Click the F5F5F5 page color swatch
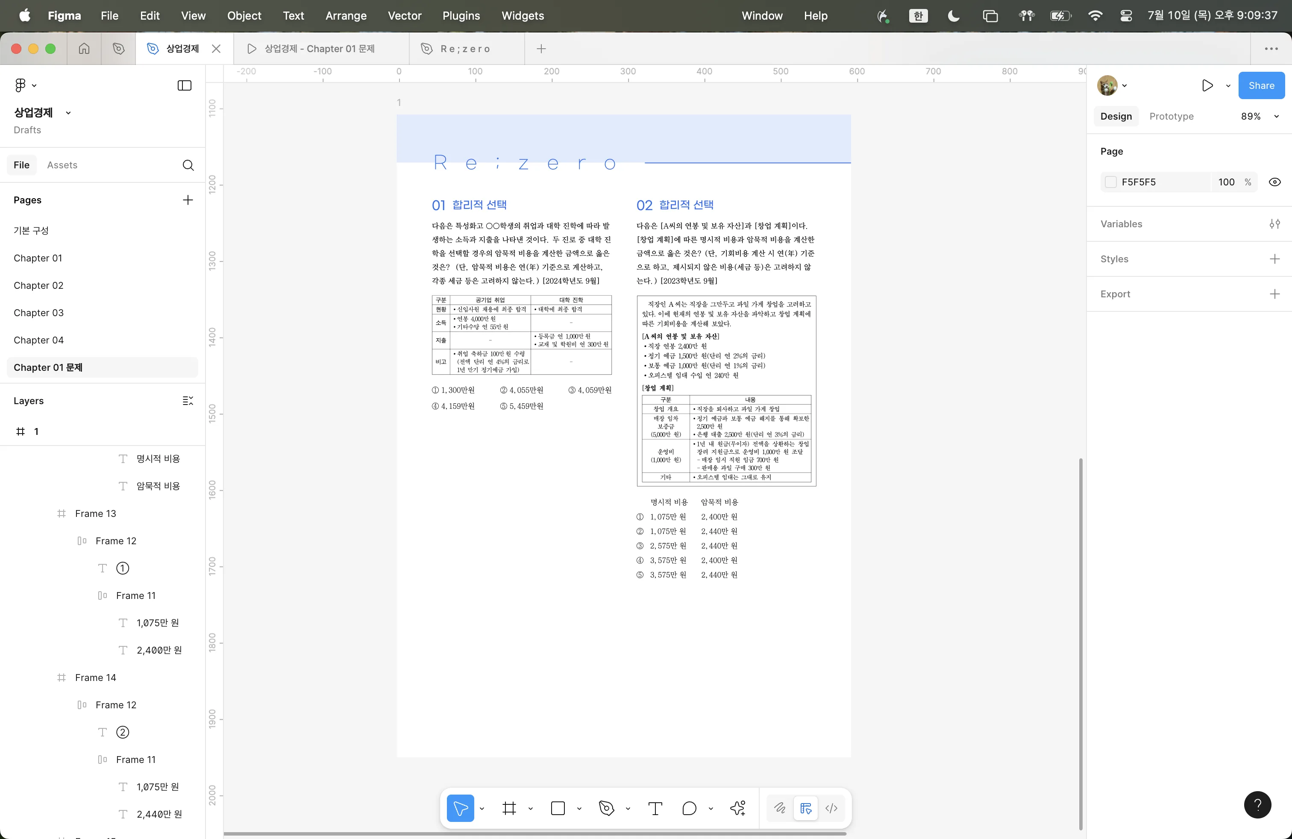 click(x=1111, y=182)
